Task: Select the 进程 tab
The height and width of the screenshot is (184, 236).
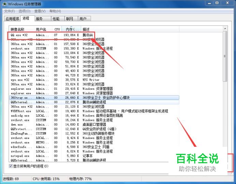Action: coord(28,18)
